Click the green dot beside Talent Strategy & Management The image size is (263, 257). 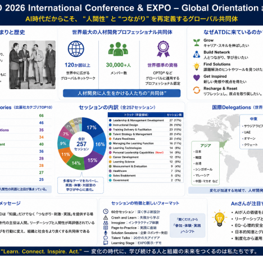[110, 134]
